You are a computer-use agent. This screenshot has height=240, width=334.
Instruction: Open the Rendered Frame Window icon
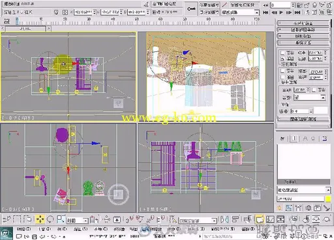tap(316, 219)
